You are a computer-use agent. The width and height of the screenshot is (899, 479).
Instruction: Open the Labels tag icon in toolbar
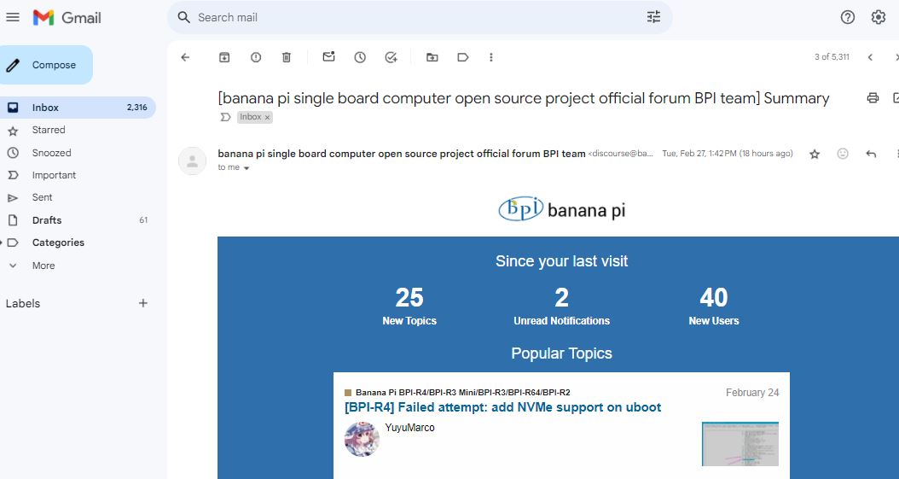tap(463, 57)
